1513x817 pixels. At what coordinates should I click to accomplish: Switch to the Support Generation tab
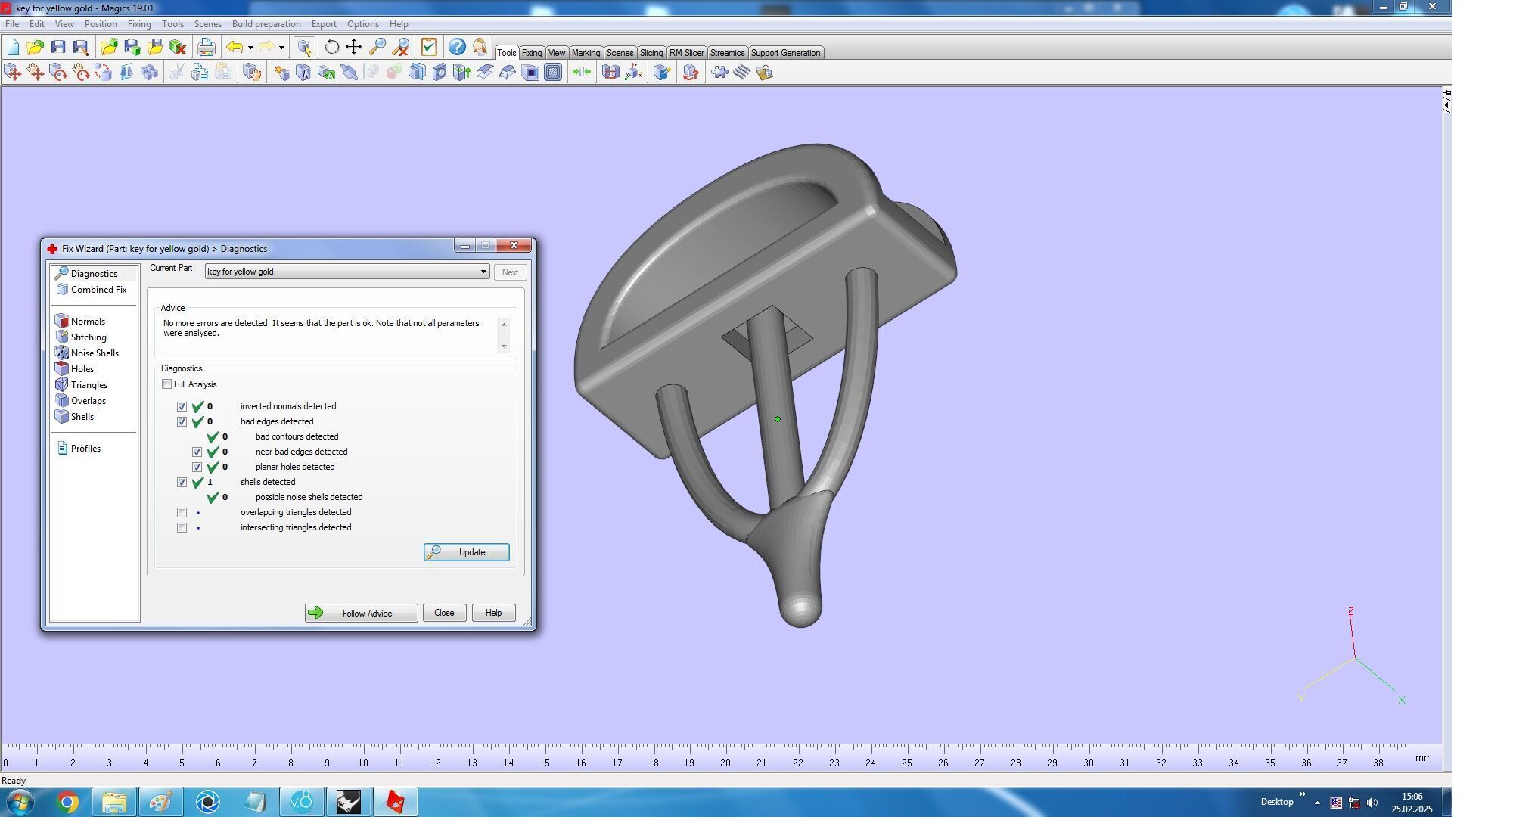click(784, 53)
